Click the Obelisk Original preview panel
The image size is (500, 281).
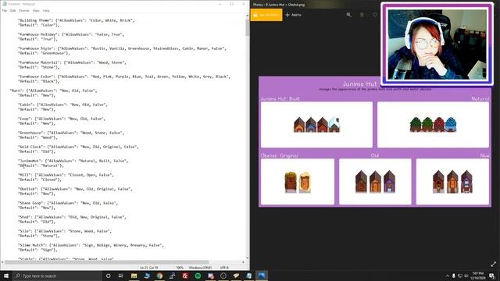click(x=298, y=182)
